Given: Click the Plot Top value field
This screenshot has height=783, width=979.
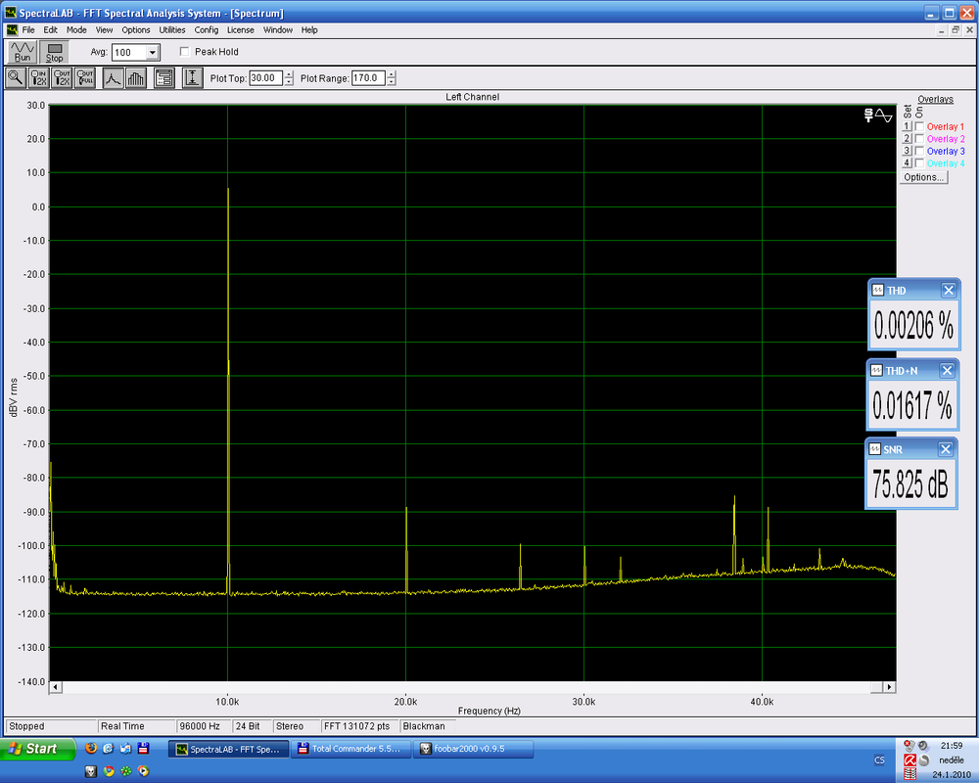Looking at the screenshot, I should 266,78.
